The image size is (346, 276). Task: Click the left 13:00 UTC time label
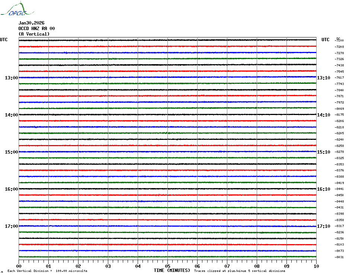[11, 78]
